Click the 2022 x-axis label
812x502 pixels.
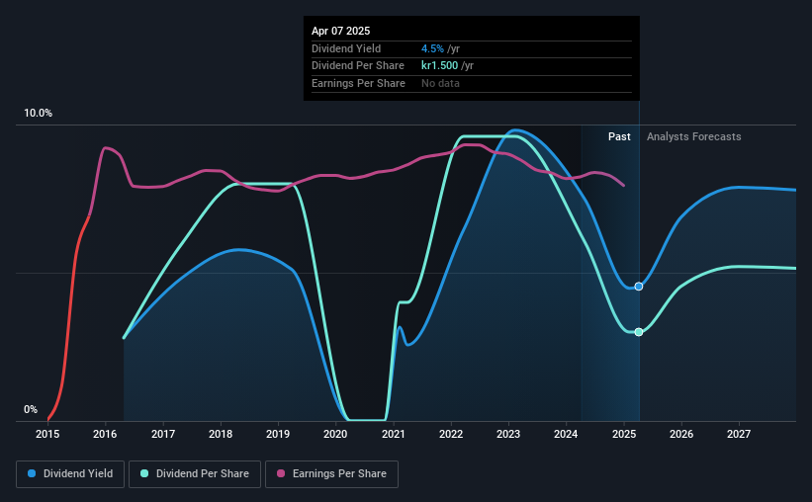(451, 434)
